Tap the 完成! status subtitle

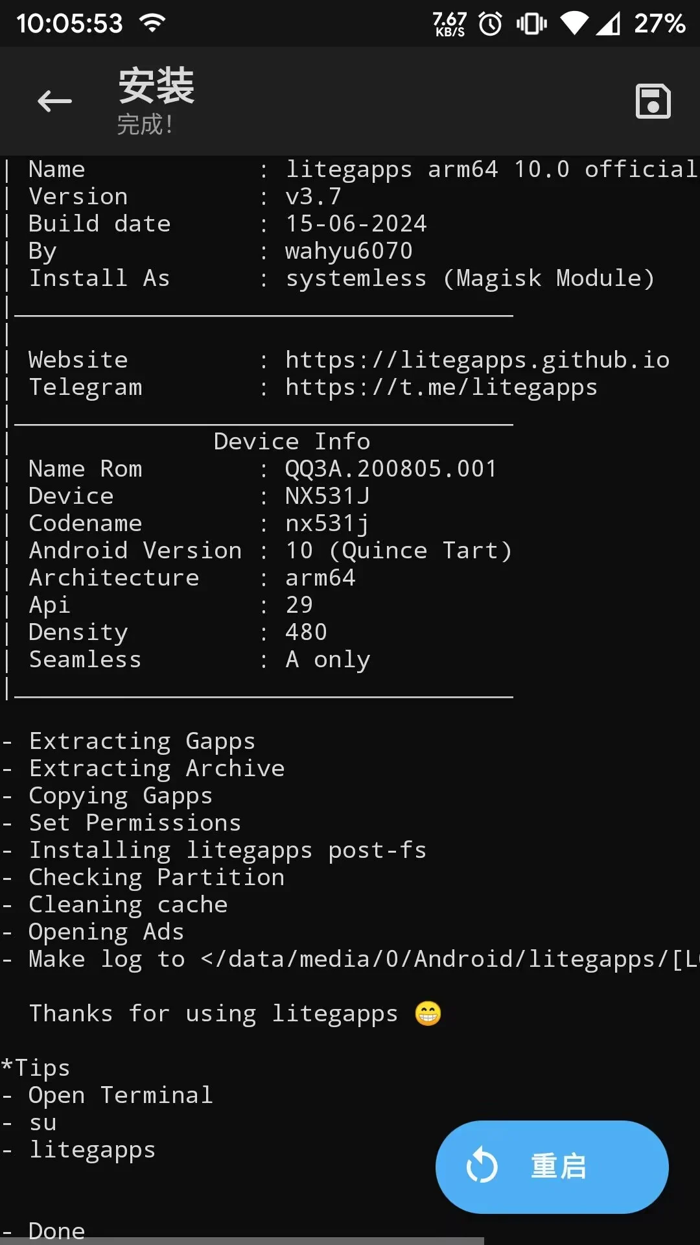(145, 124)
